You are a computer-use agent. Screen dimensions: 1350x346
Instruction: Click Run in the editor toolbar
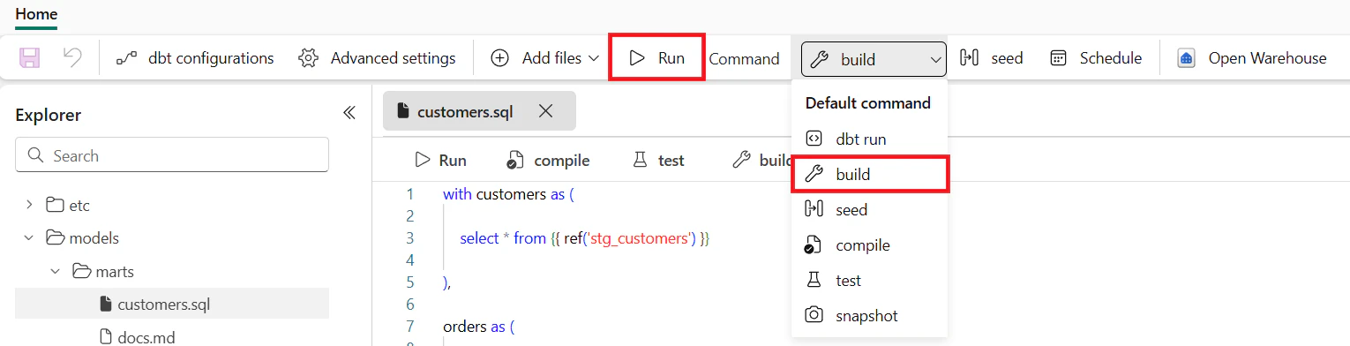click(x=440, y=161)
